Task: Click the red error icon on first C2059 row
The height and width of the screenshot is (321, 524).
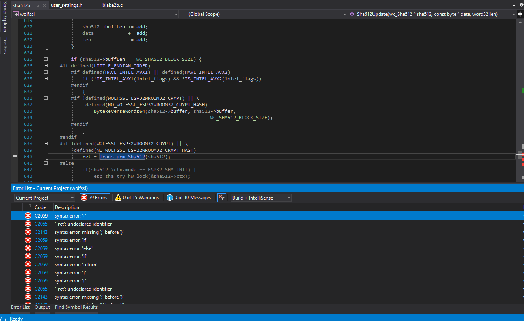Action: (28, 215)
